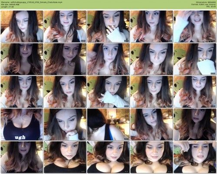Open the thumbnail showing the "ugh" shirt

coord(22,125)
